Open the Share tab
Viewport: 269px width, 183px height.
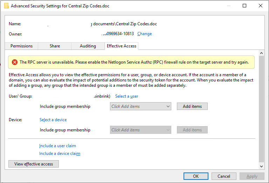[x=55, y=46]
